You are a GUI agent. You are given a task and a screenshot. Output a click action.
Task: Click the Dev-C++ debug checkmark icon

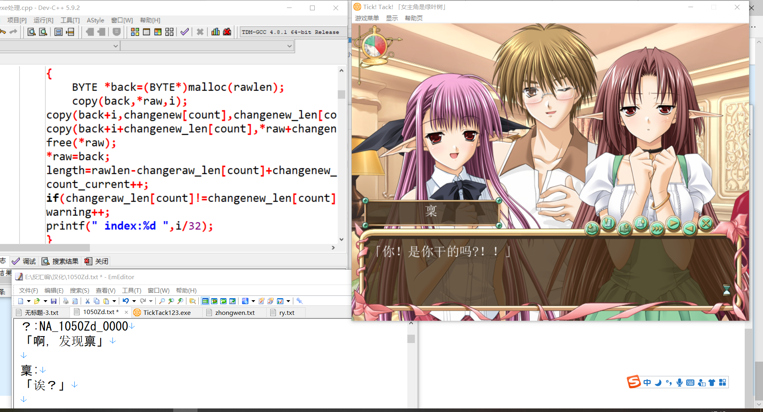pyautogui.click(x=184, y=32)
